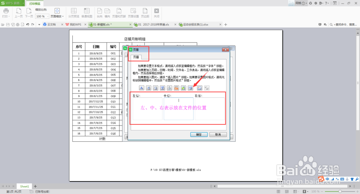
Task: Close the 我的WPS tab
Action: (85, 25)
